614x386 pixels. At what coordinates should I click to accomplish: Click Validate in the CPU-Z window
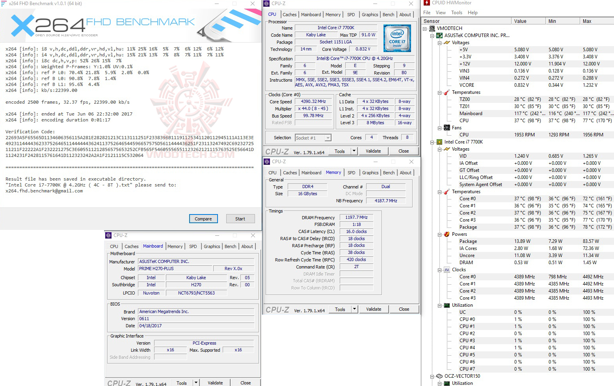[x=373, y=151]
